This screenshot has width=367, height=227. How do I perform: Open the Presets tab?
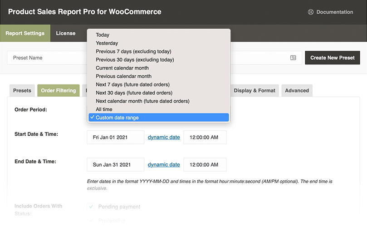[x=22, y=90]
